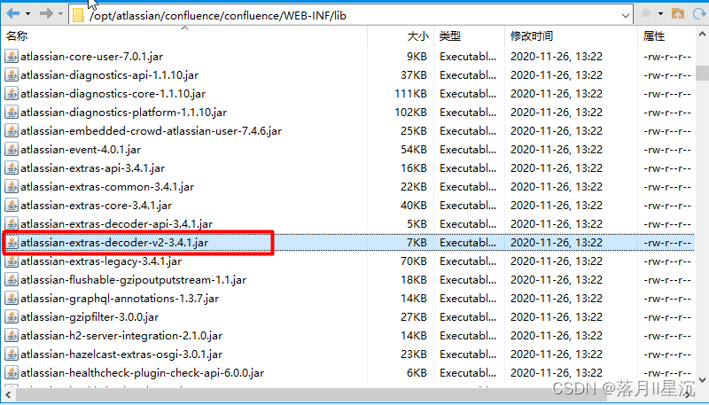Go back with the left arrow button

point(13,14)
